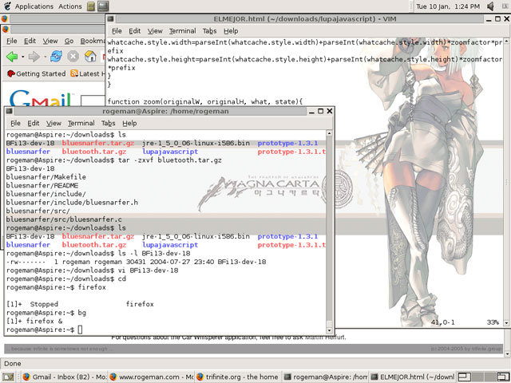Go to the Firefox home page icon

(x=90, y=57)
